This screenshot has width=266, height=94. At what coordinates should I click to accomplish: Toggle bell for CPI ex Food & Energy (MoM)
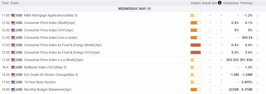(x=257, y=45)
